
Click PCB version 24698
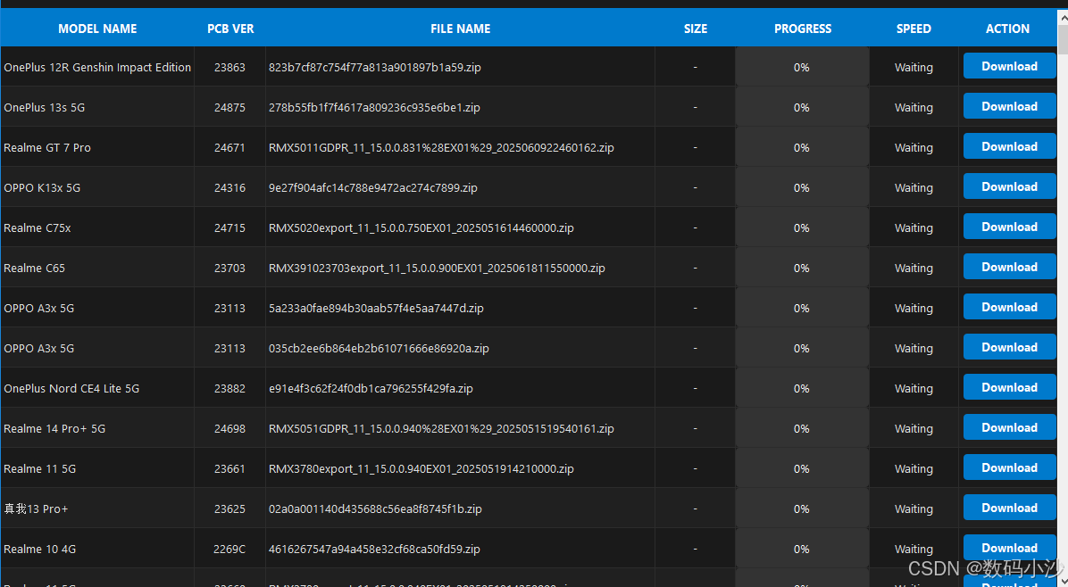tap(229, 428)
